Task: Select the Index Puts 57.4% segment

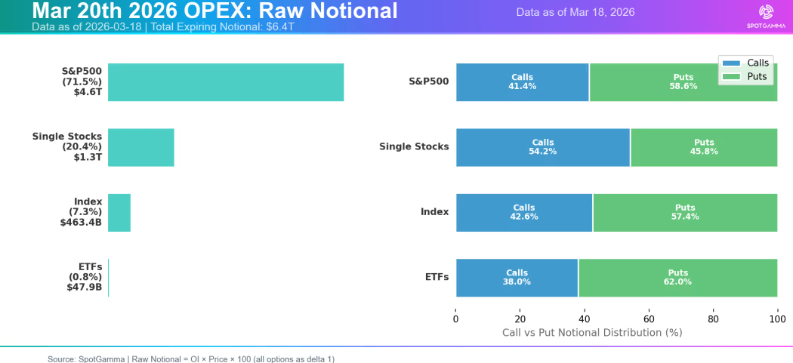Action: (684, 213)
